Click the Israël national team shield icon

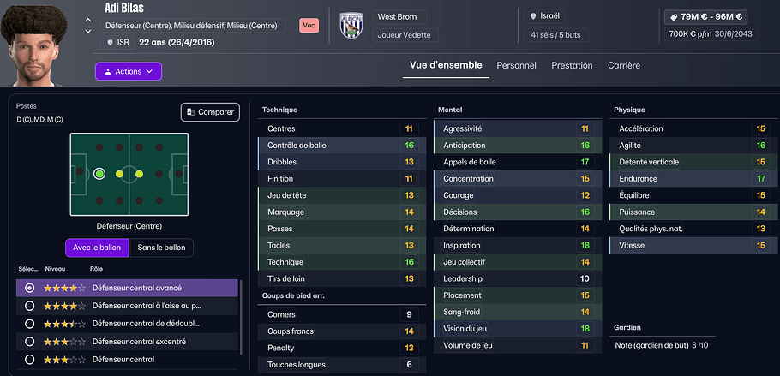(x=533, y=16)
